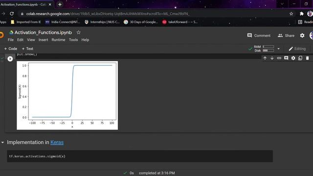Open cell editor settings gear
The width and height of the screenshot is (313, 176).
click(x=293, y=58)
